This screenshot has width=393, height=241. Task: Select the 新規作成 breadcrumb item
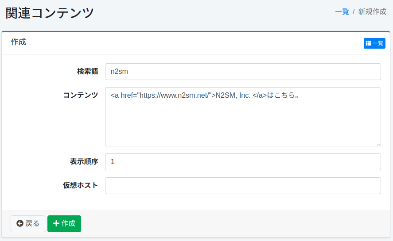pos(372,12)
